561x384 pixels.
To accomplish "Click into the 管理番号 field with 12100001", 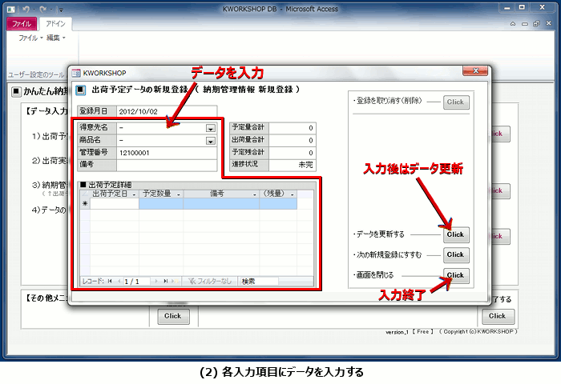I will (167, 153).
